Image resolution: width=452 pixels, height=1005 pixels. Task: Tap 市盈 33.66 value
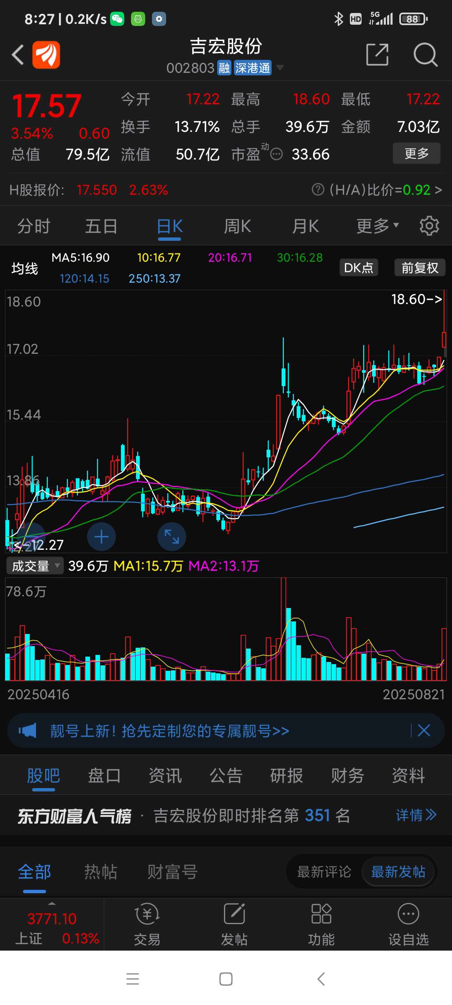311,155
